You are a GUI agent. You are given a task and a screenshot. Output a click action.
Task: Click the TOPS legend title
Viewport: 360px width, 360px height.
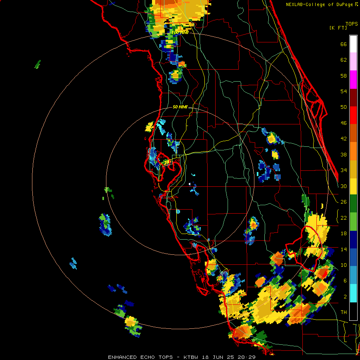pyautogui.click(x=352, y=24)
